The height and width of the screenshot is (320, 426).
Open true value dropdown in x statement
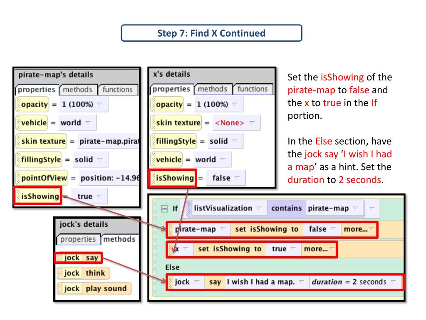tap(283, 249)
